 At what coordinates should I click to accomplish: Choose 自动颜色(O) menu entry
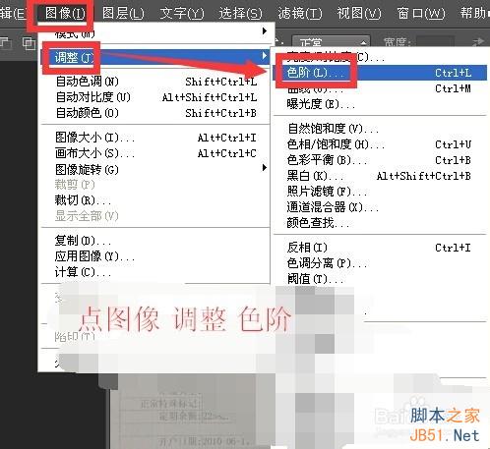[155, 113]
